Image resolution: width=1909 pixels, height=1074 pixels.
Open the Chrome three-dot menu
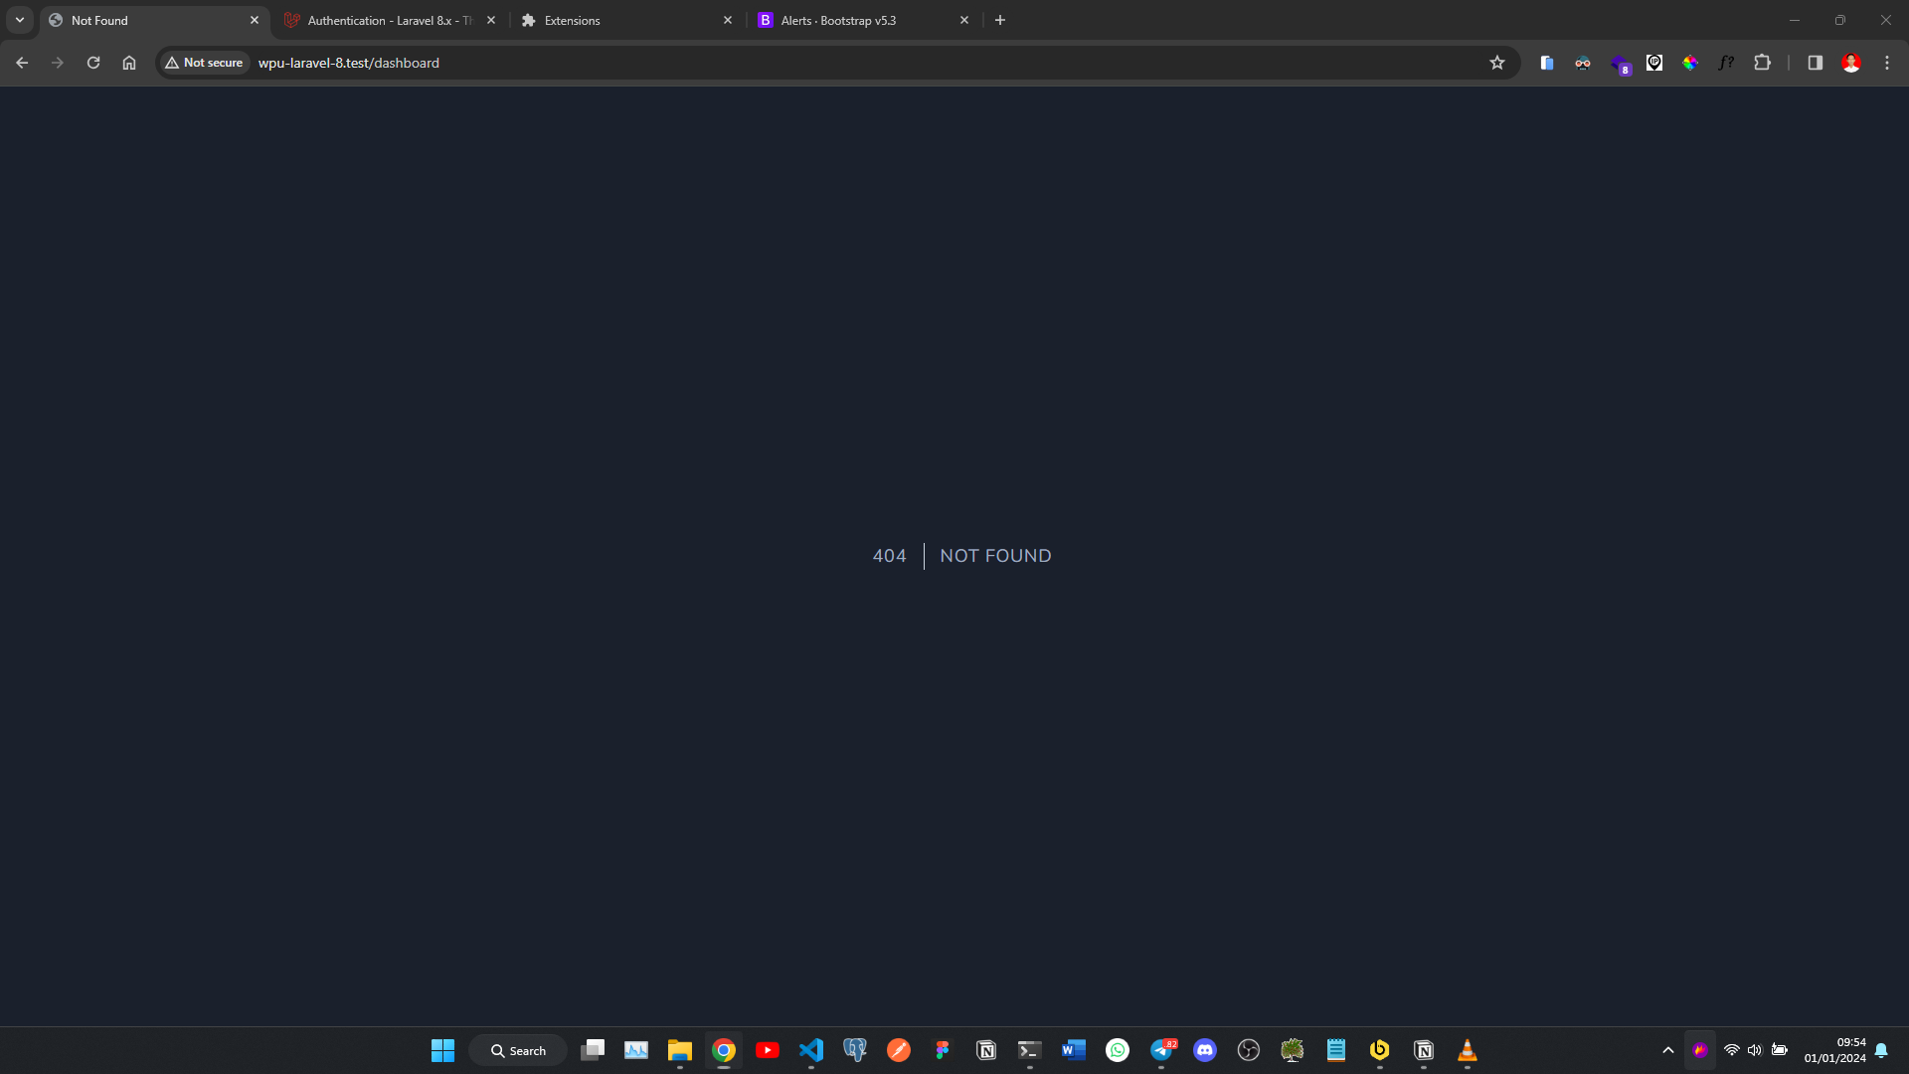(x=1887, y=63)
